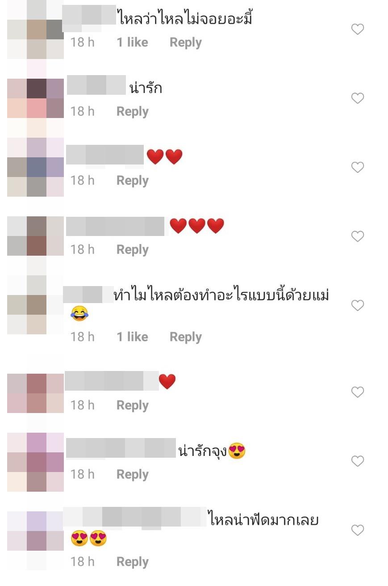The image size is (388, 586).
Task: Reply to the two-hearts comment
Action: pyautogui.click(x=133, y=181)
